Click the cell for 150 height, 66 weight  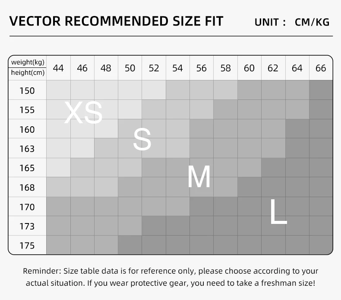(x=321, y=90)
